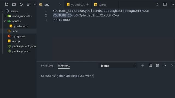Image resolution: width=175 pixels, height=98 pixels.
Task: Refresh the file explorer
Action: (x=21, y=4)
